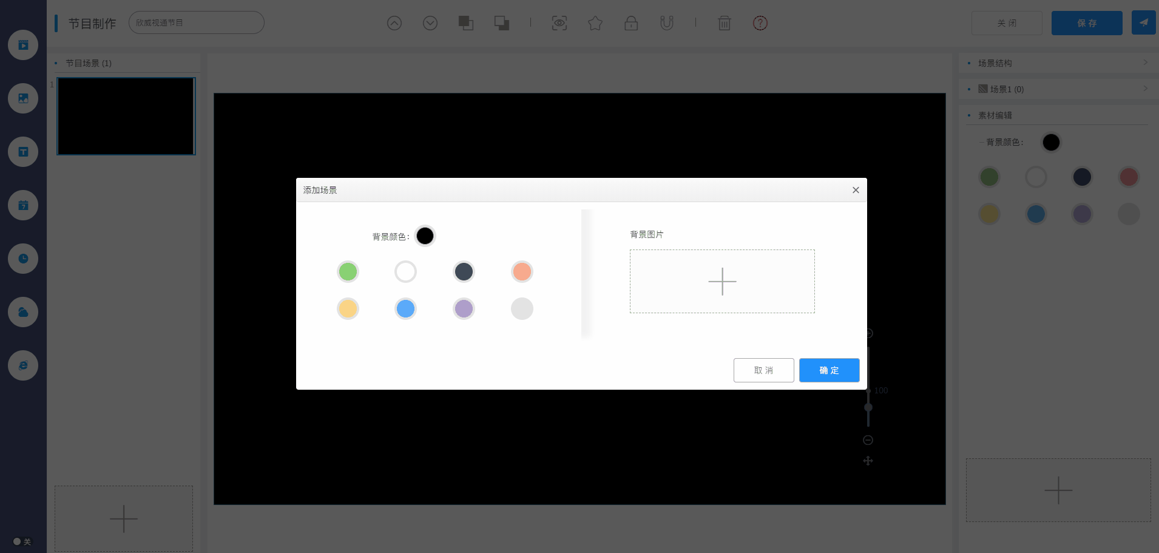Screen dimensions: 1159x553
Task: Click the calendar date widget icon
Action: [23, 205]
